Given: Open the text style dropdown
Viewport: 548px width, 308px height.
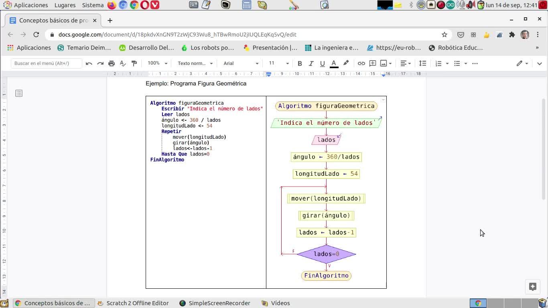Looking at the screenshot, I should pyautogui.click(x=195, y=63).
